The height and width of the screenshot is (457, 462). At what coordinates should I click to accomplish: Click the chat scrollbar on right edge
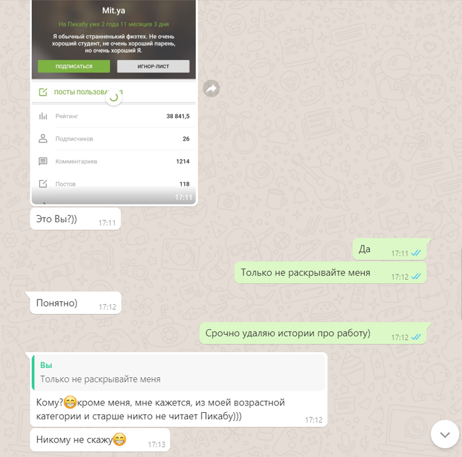(461, 284)
